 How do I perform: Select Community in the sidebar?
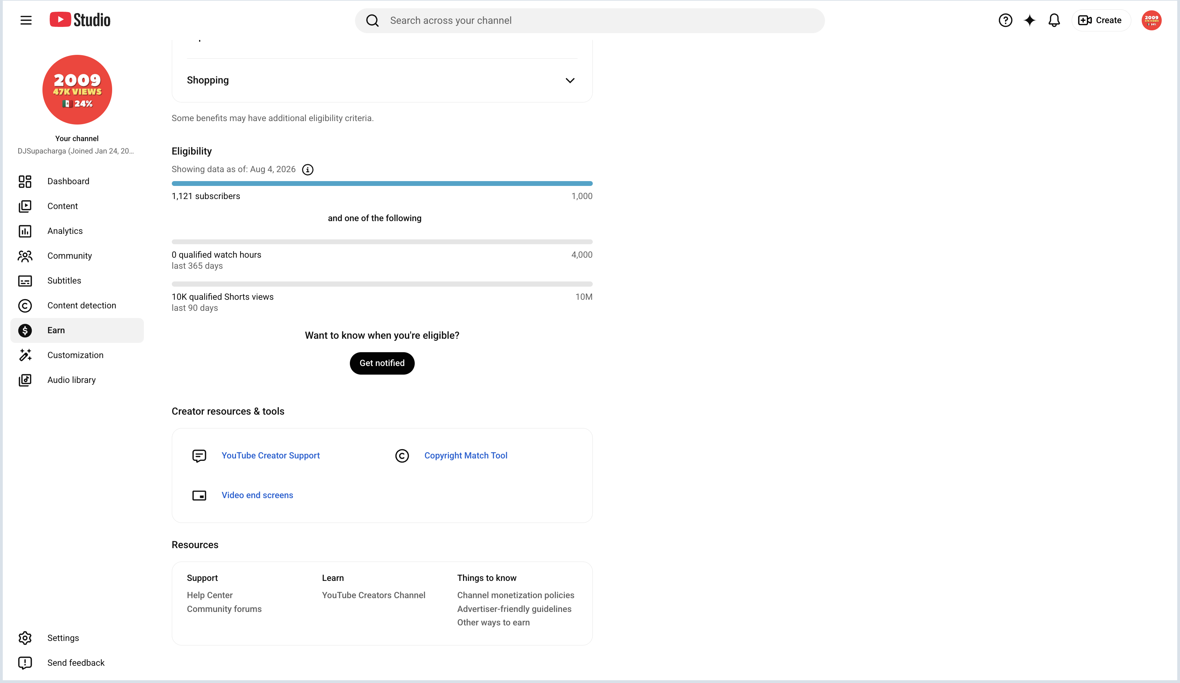77,256
